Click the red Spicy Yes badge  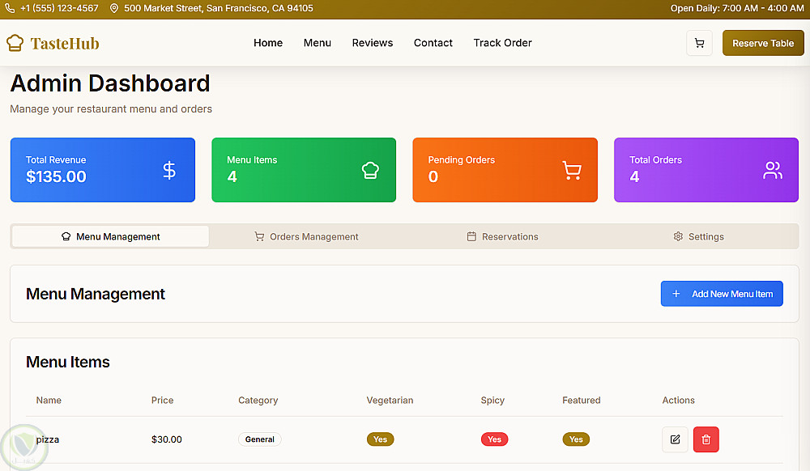coord(494,439)
